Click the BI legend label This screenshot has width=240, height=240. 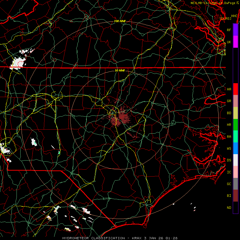pyautogui.click(x=229, y=196)
